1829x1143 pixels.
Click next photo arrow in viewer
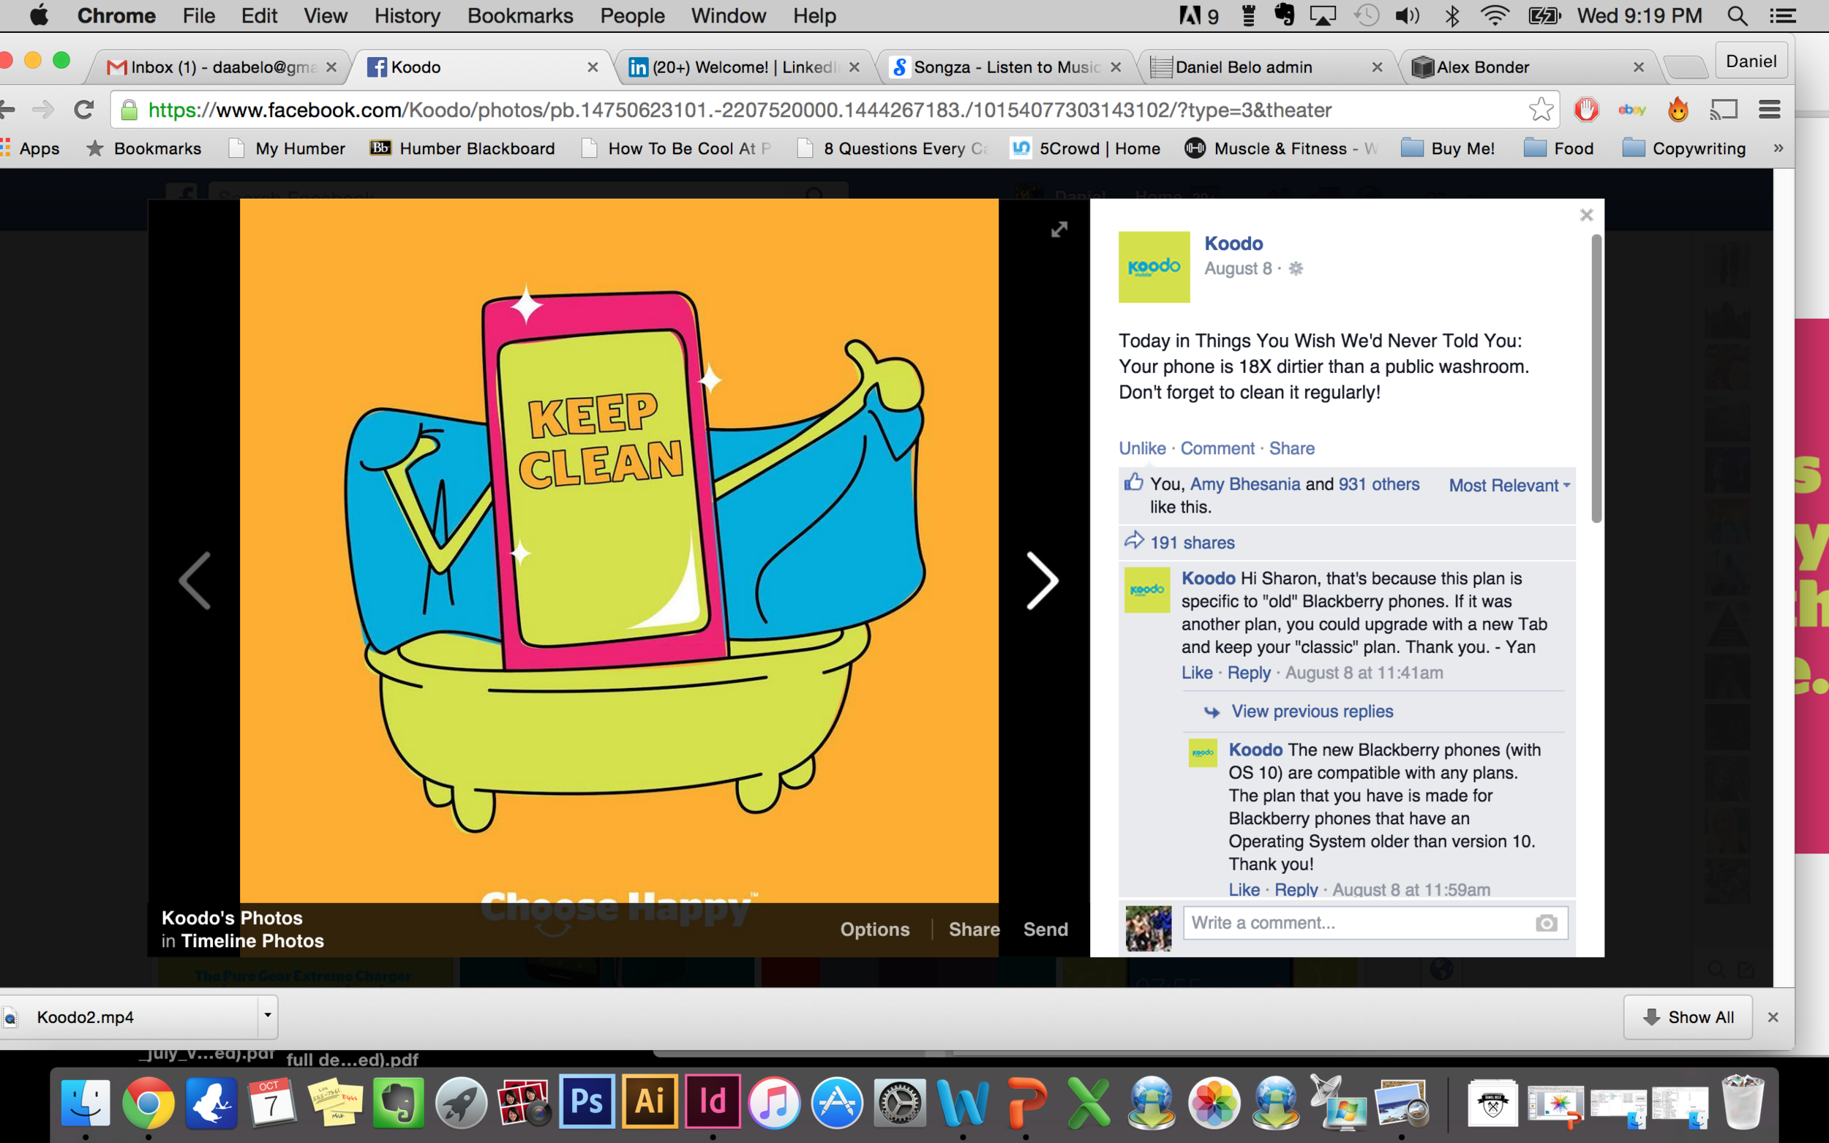pyautogui.click(x=1042, y=581)
